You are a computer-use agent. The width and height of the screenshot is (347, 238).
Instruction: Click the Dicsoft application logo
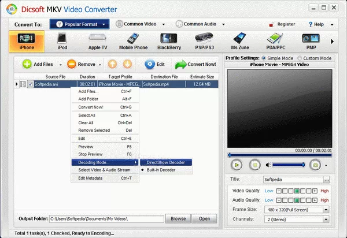click(12, 9)
